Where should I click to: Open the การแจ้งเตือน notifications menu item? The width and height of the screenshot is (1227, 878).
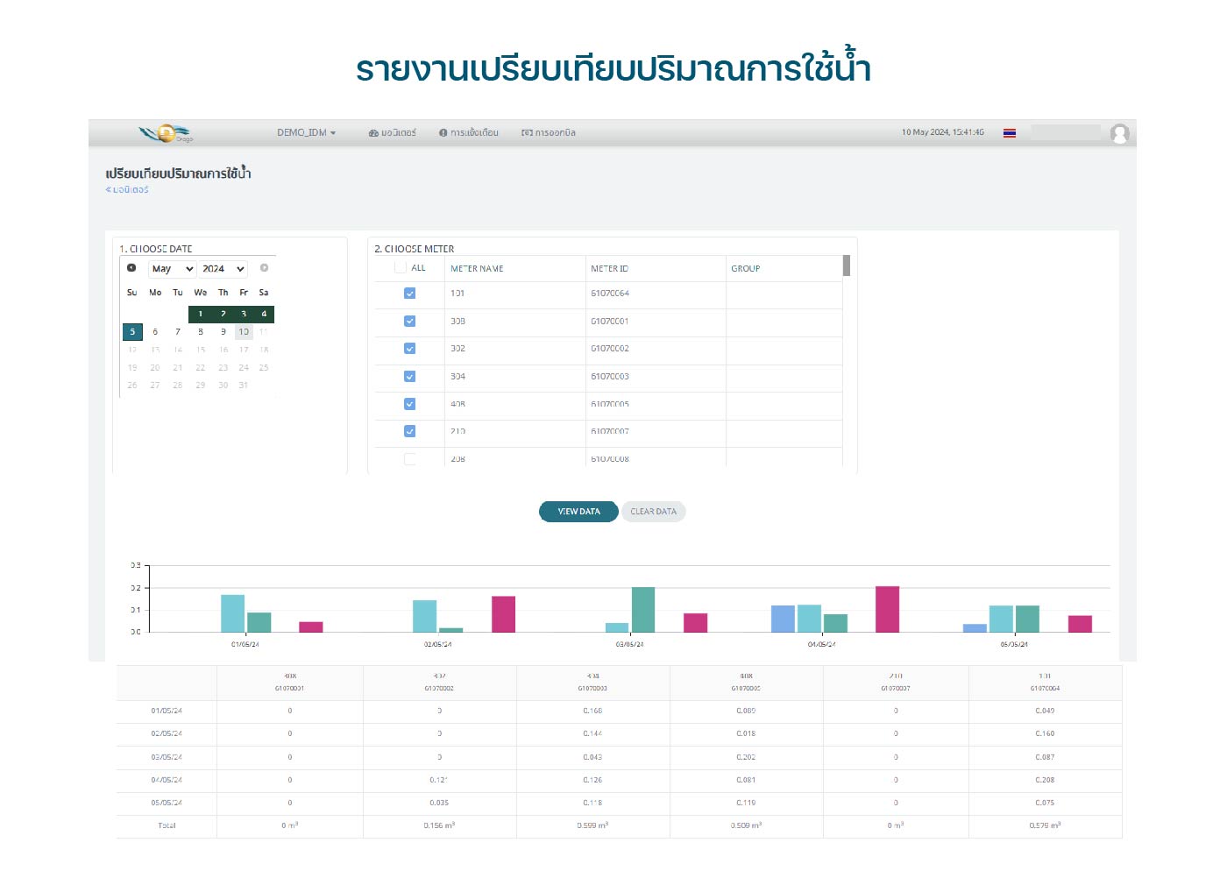469,133
